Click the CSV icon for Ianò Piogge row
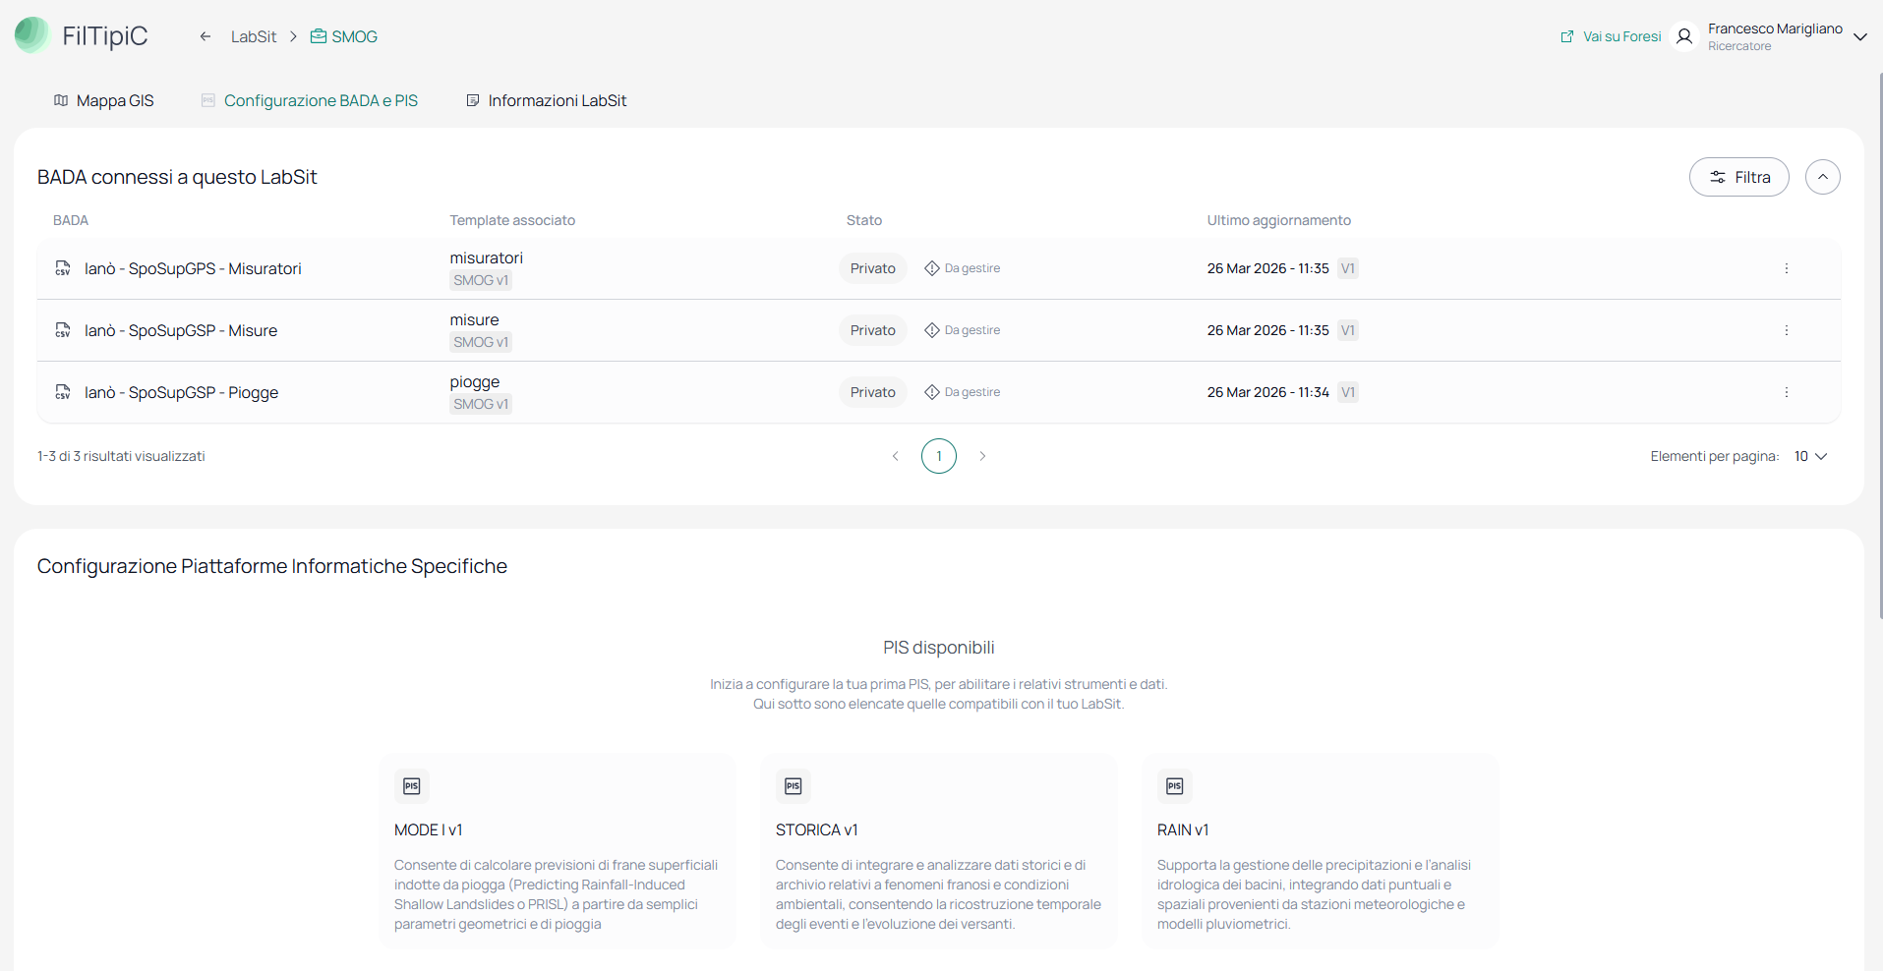Image resolution: width=1883 pixels, height=971 pixels. coord(63,392)
